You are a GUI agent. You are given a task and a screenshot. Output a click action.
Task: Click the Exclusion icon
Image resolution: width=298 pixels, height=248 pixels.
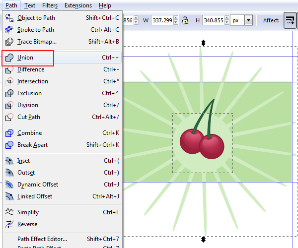[x=9, y=93]
